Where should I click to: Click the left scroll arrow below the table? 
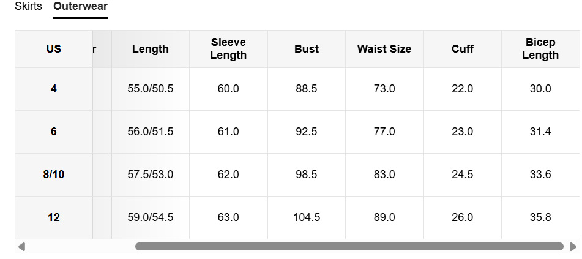tap(22, 247)
